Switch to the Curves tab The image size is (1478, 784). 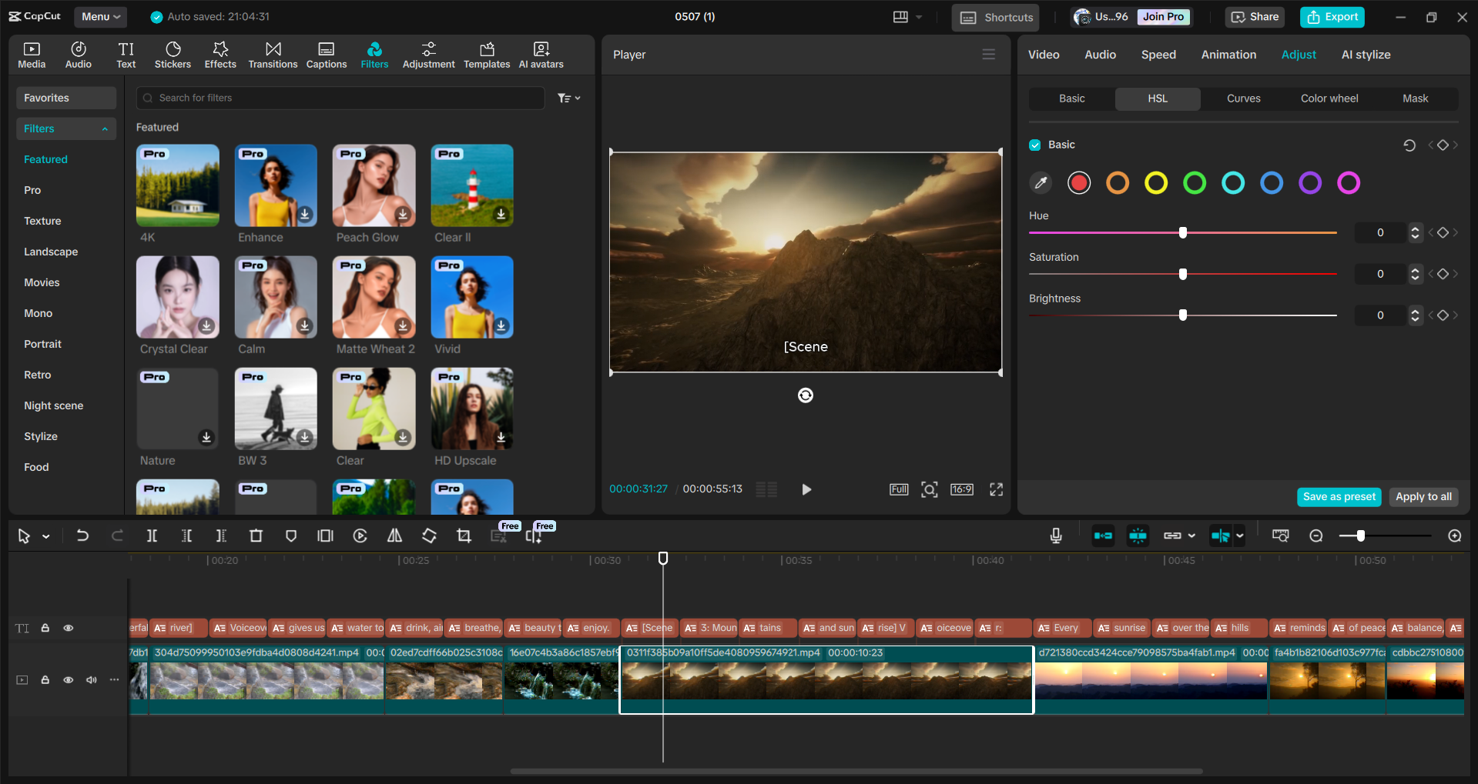tap(1243, 98)
